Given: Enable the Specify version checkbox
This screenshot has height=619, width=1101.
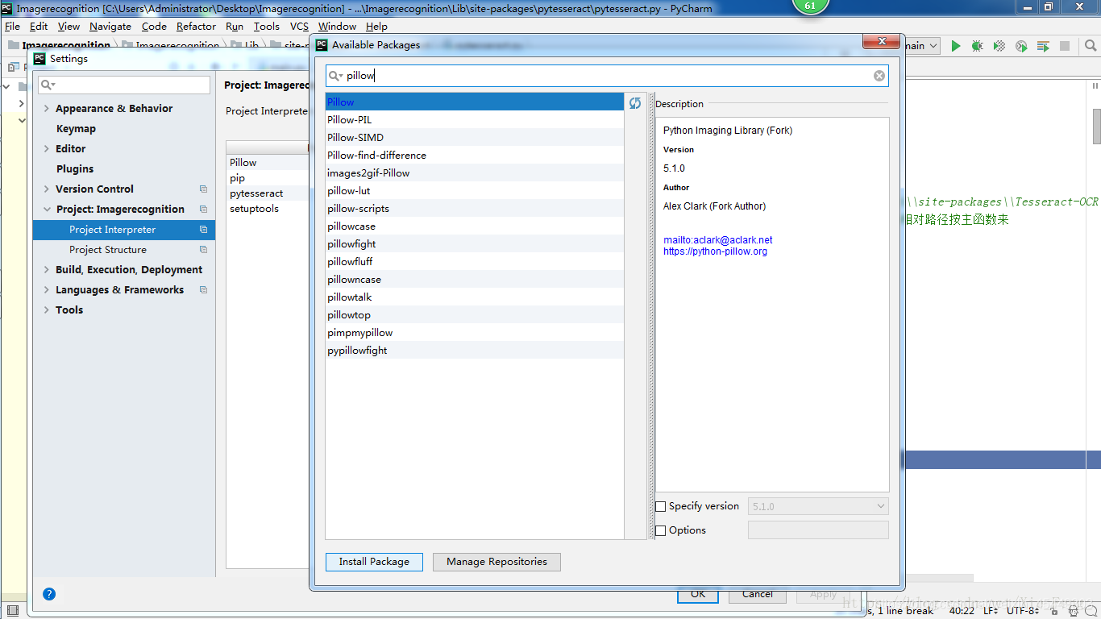Looking at the screenshot, I should [x=661, y=506].
